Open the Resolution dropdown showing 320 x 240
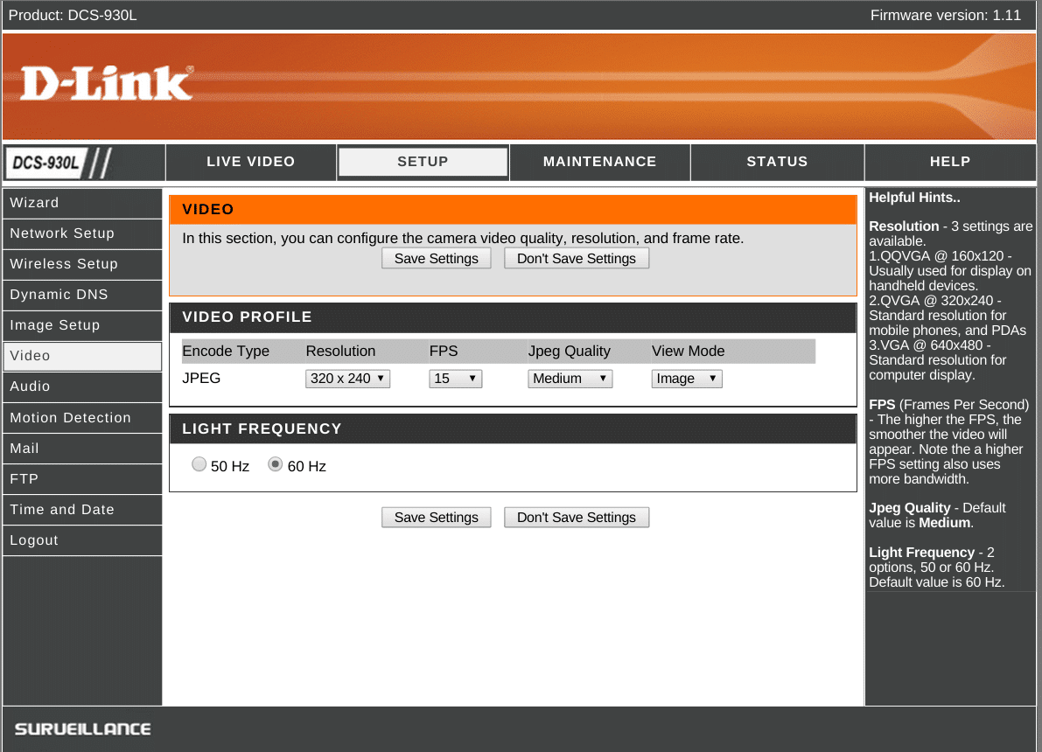The width and height of the screenshot is (1042, 752). click(348, 379)
